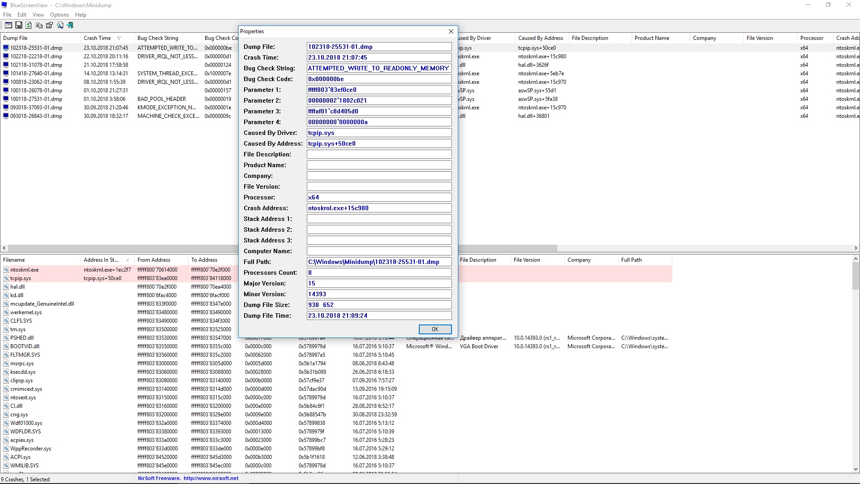Image resolution: width=860 pixels, height=484 pixels.
Task: Click the Save Selected Items floppy icon
Action: (18, 26)
